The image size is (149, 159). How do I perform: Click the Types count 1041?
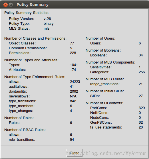pyautogui.click(x=74, y=65)
